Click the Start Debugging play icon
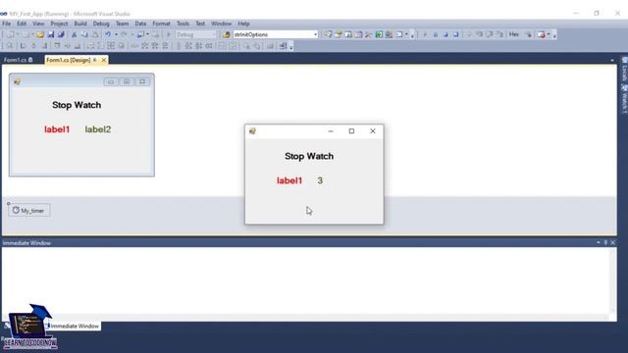 coord(169,35)
